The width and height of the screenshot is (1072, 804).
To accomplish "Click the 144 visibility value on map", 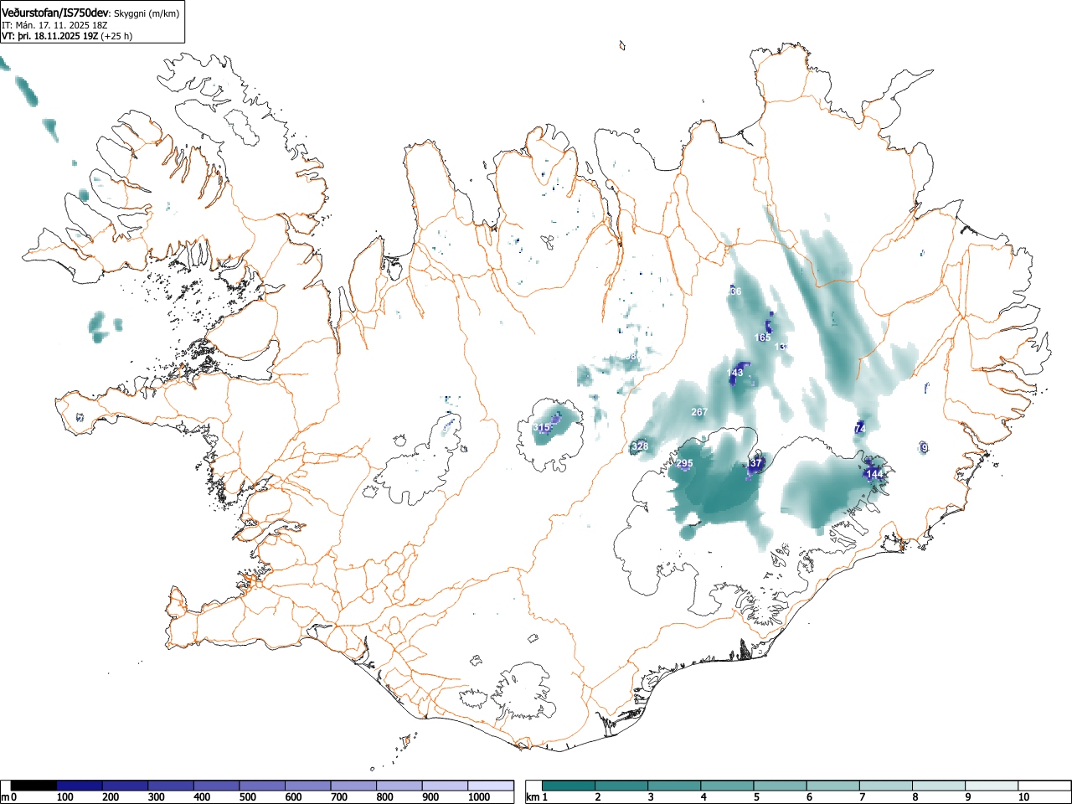I will point(874,474).
